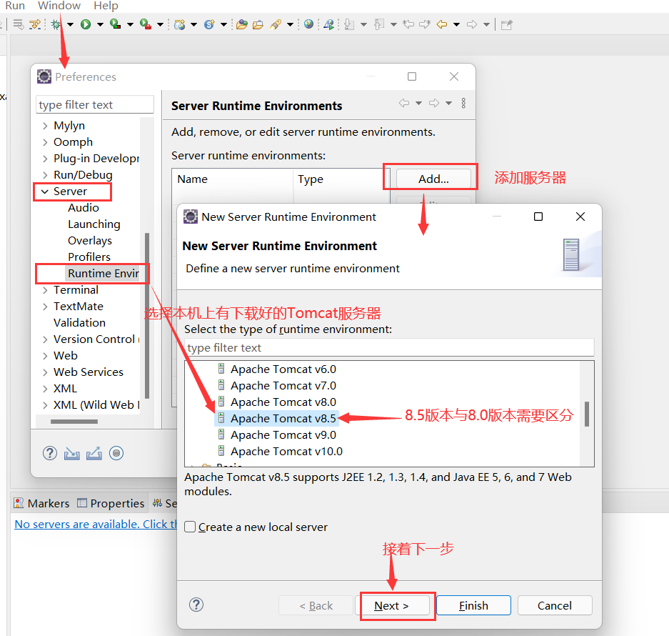
Task: Click the Oomph preference recorder icon
Action: [116, 453]
